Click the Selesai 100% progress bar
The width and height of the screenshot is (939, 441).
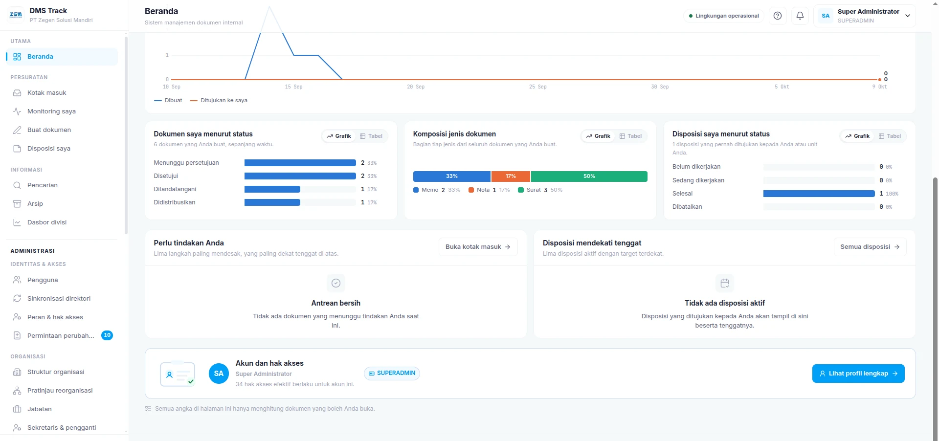coord(819,194)
